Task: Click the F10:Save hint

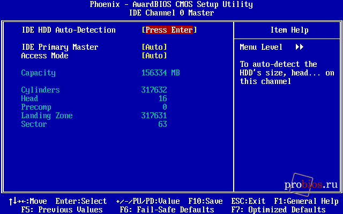Action: click(206, 201)
